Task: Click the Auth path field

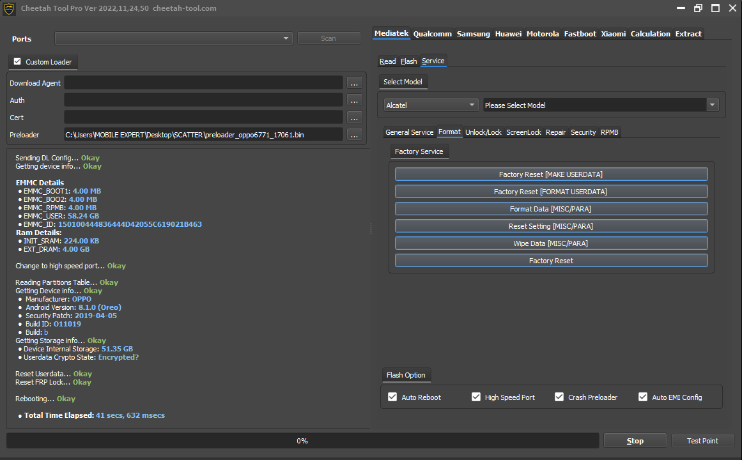Action: [203, 100]
